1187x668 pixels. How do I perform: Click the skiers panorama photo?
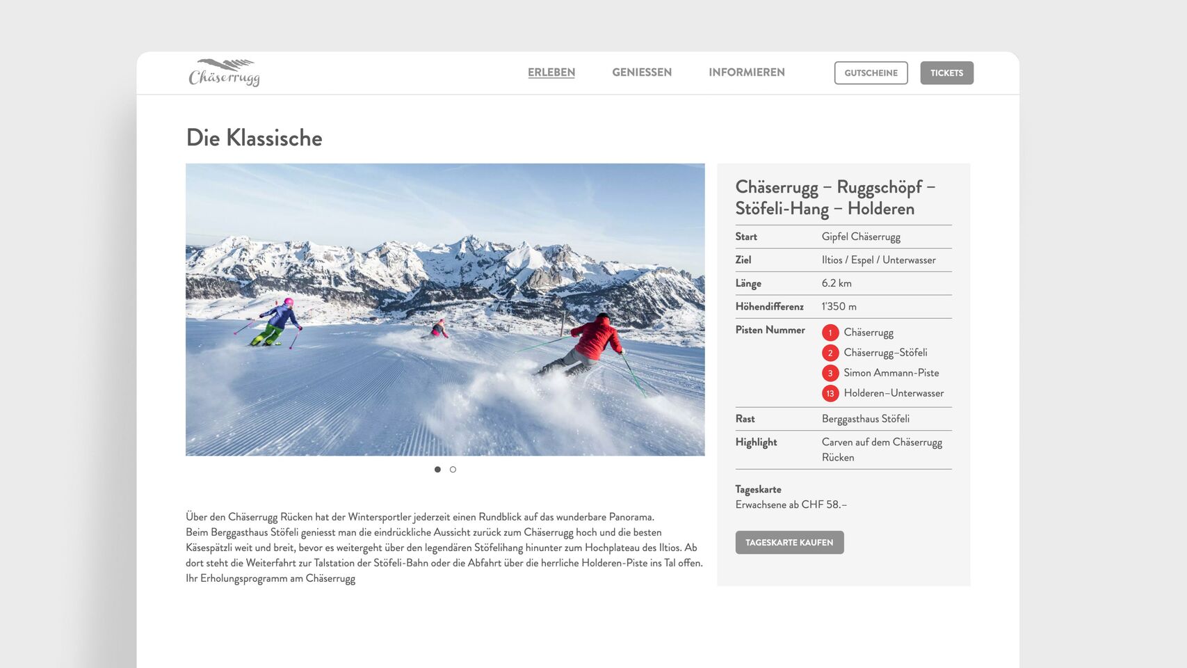tap(445, 310)
